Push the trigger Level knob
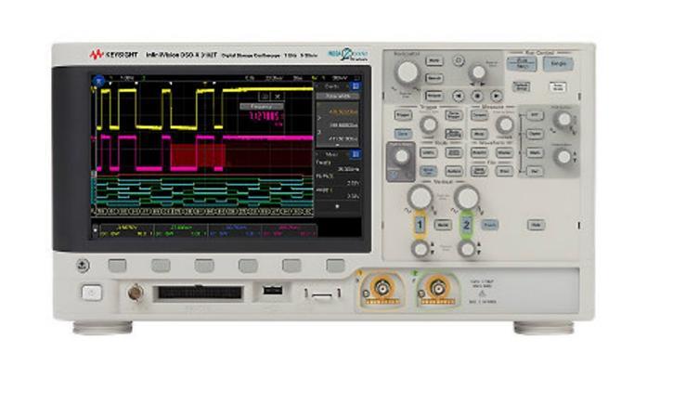The image size is (673, 418). [428, 124]
